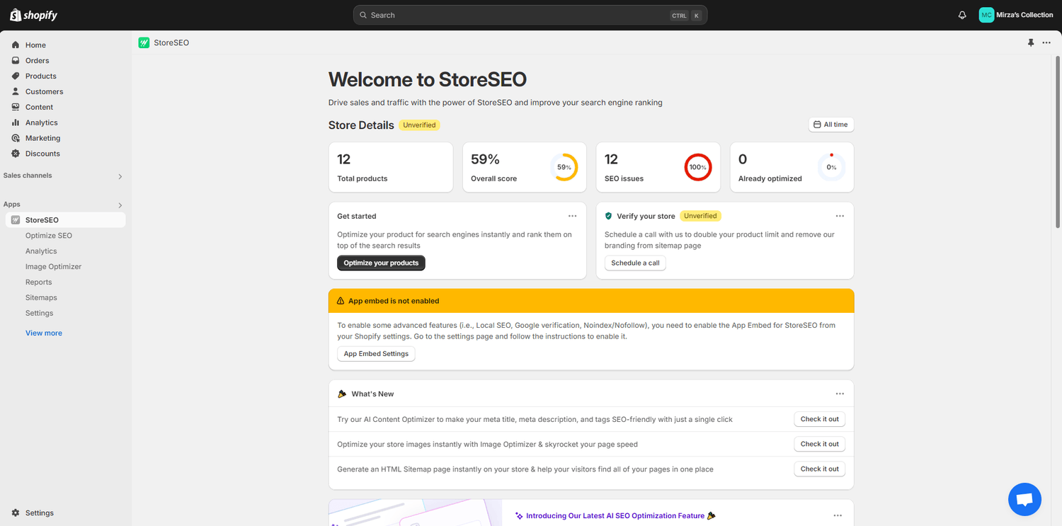
Task: Click App Embed Settings button
Action: coord(376,354)
